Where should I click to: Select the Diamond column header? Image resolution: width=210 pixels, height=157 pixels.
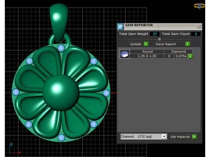tap(178, 51)
